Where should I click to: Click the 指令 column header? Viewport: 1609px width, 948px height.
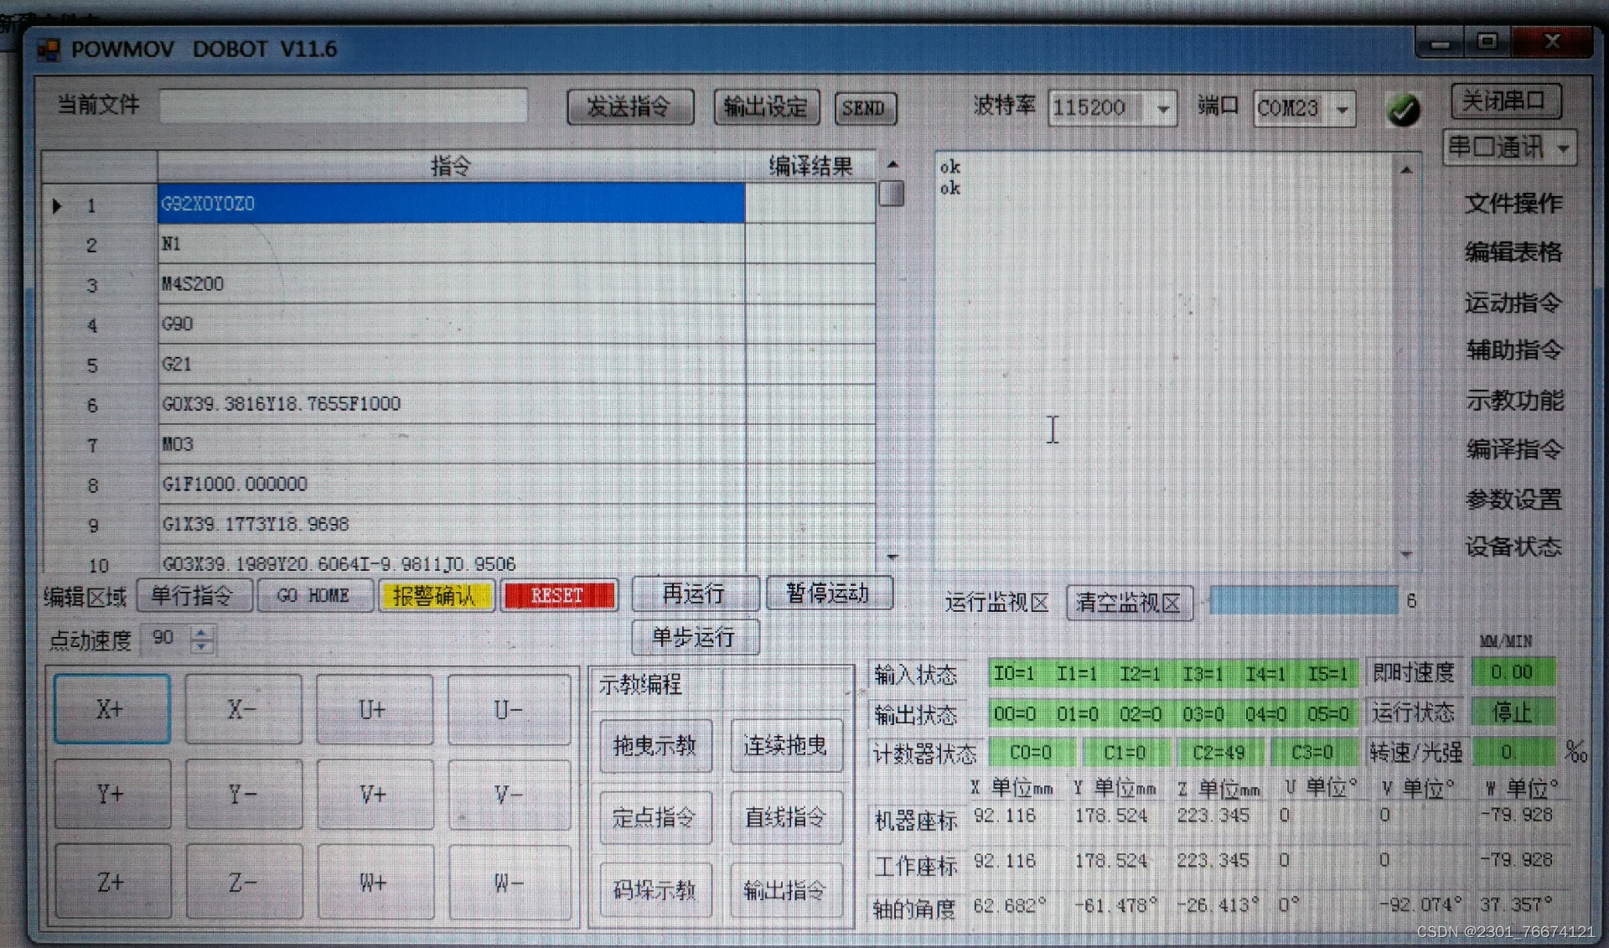[x=451, y=166]
